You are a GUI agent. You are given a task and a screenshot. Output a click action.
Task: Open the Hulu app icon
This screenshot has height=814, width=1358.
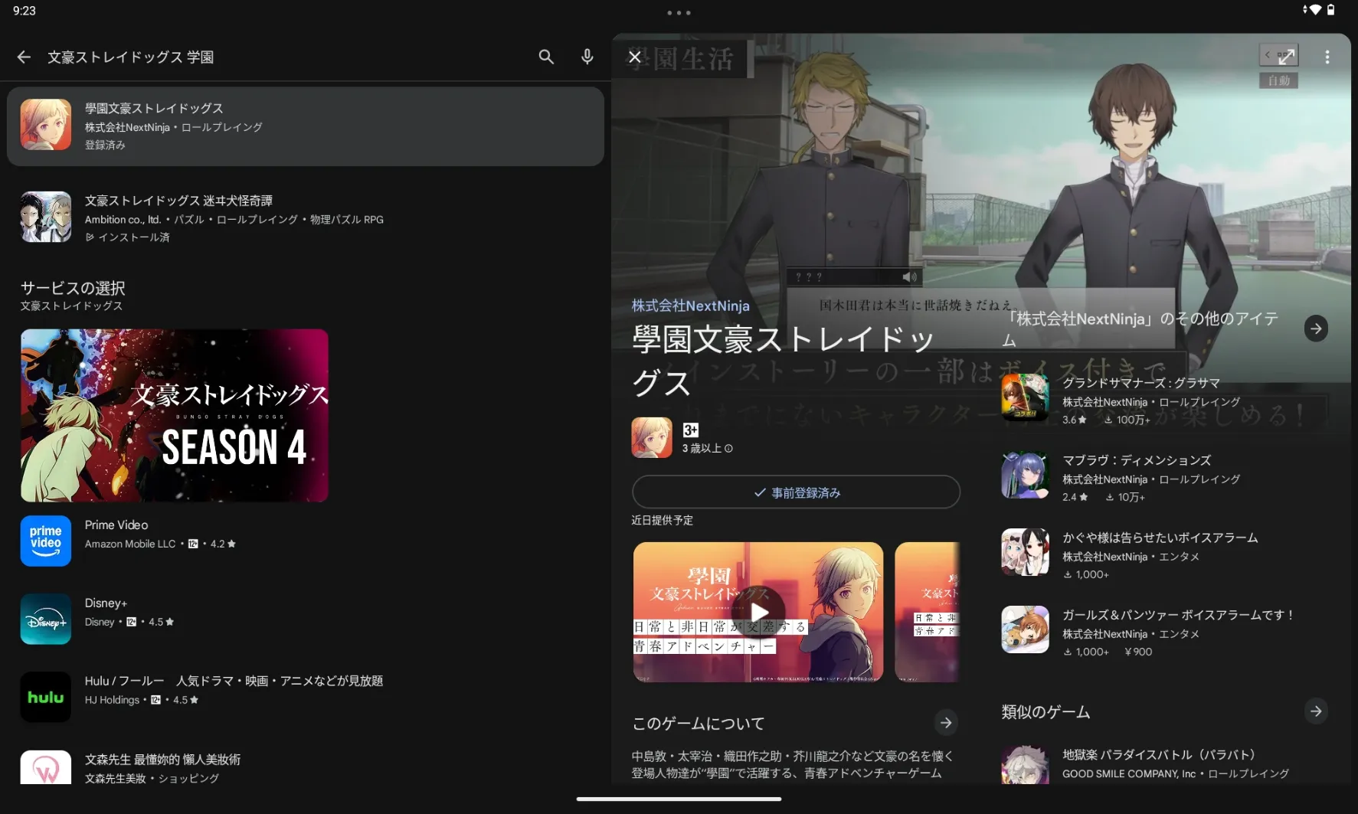(46, 697)
